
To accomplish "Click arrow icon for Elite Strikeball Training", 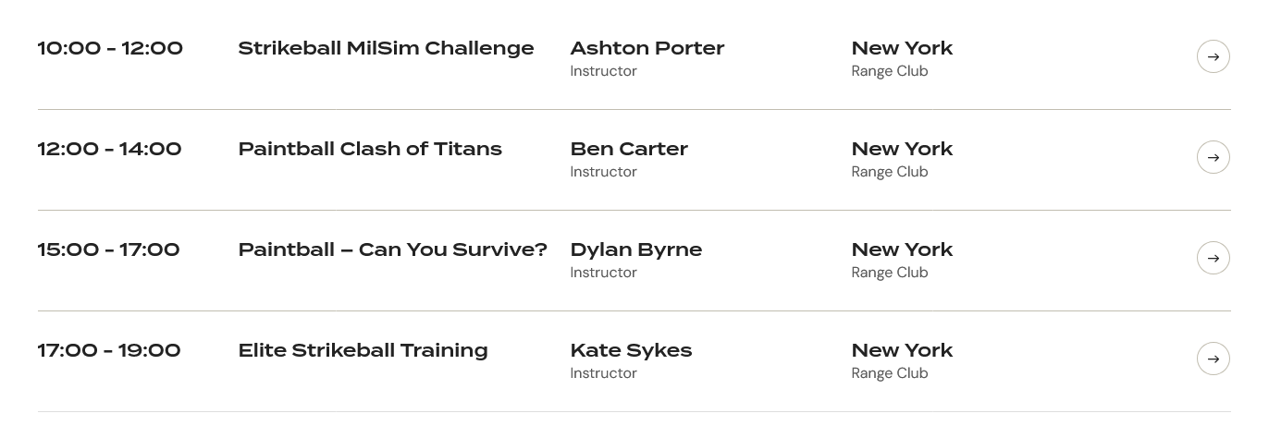I will 1213,359.
